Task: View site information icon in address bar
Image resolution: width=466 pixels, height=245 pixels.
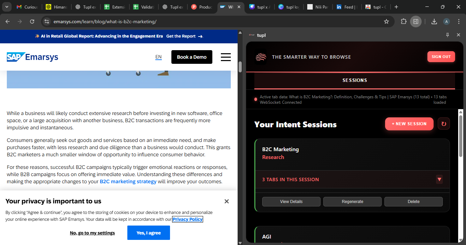Action: pos(47,21)
